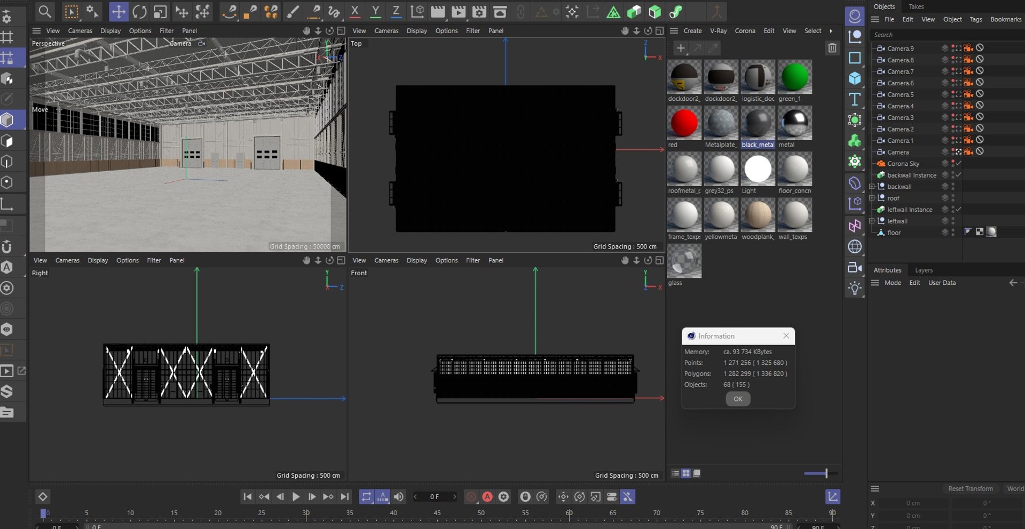Toggle visibility dots for floor object
Image resolution: width=1025 pixels, height=529 pixels.
tap(953, 233)
